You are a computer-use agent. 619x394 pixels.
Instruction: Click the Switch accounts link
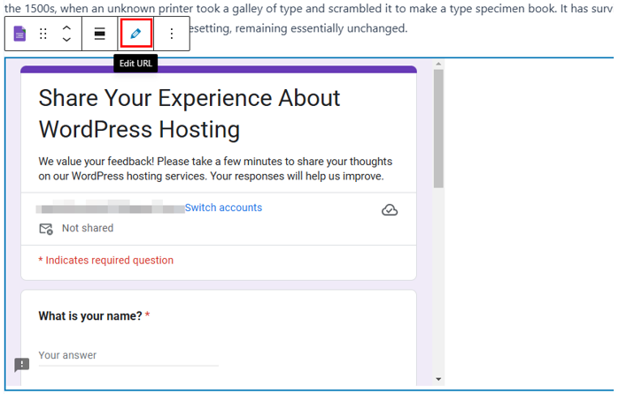click(223, 208)
